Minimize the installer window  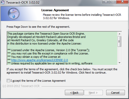(106, 2)
